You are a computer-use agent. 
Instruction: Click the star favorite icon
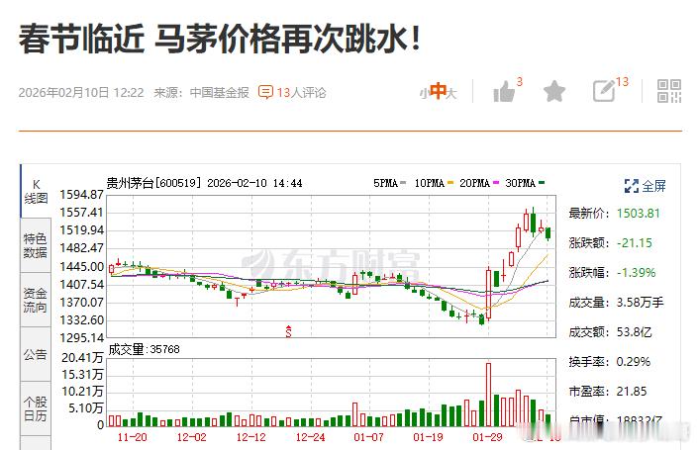[554, 91]
